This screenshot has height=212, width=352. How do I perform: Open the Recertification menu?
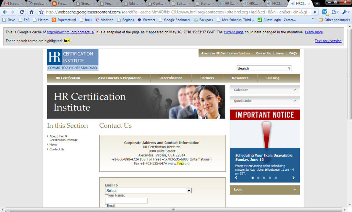[171, 78]
